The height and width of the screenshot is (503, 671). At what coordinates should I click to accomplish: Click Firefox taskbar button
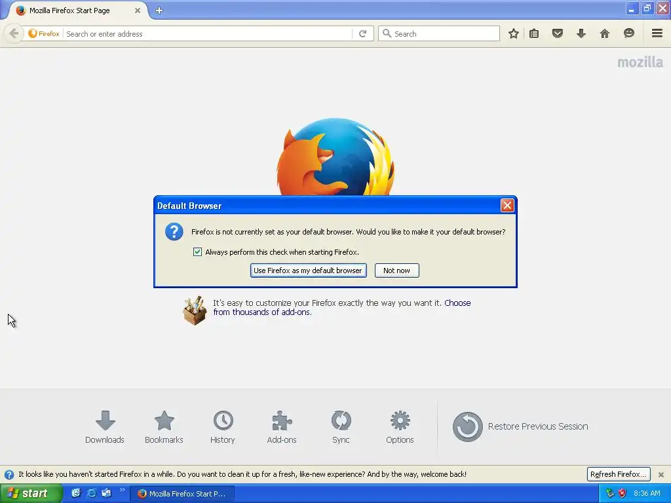[x=182, y=494]
